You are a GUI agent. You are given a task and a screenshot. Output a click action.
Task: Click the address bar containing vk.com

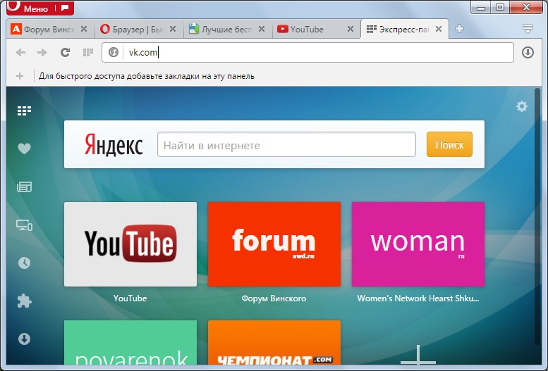(308, 52)
